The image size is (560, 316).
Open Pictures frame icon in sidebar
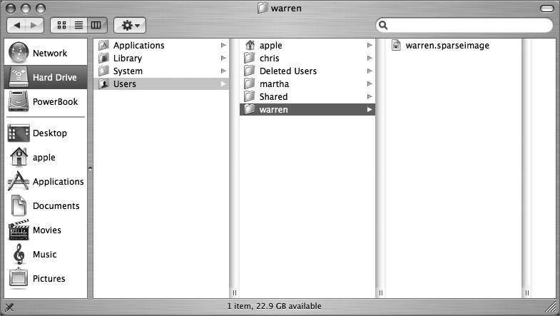pos(19,278)
